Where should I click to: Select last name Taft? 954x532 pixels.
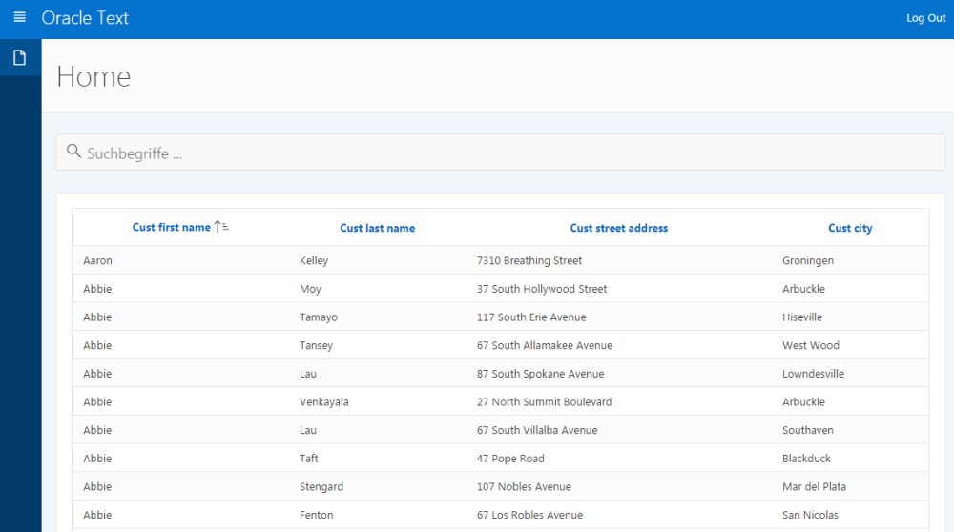pyautogui.click(x=308, y=459)
